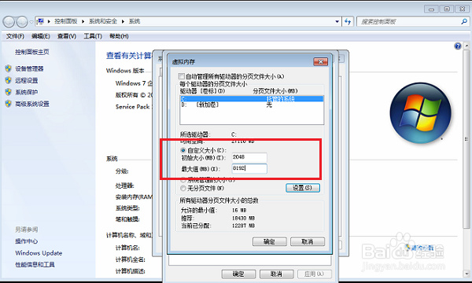Open the 性能信息和工具 link
The height and width of the screenshot is (283, 472).
coord(35,265)
